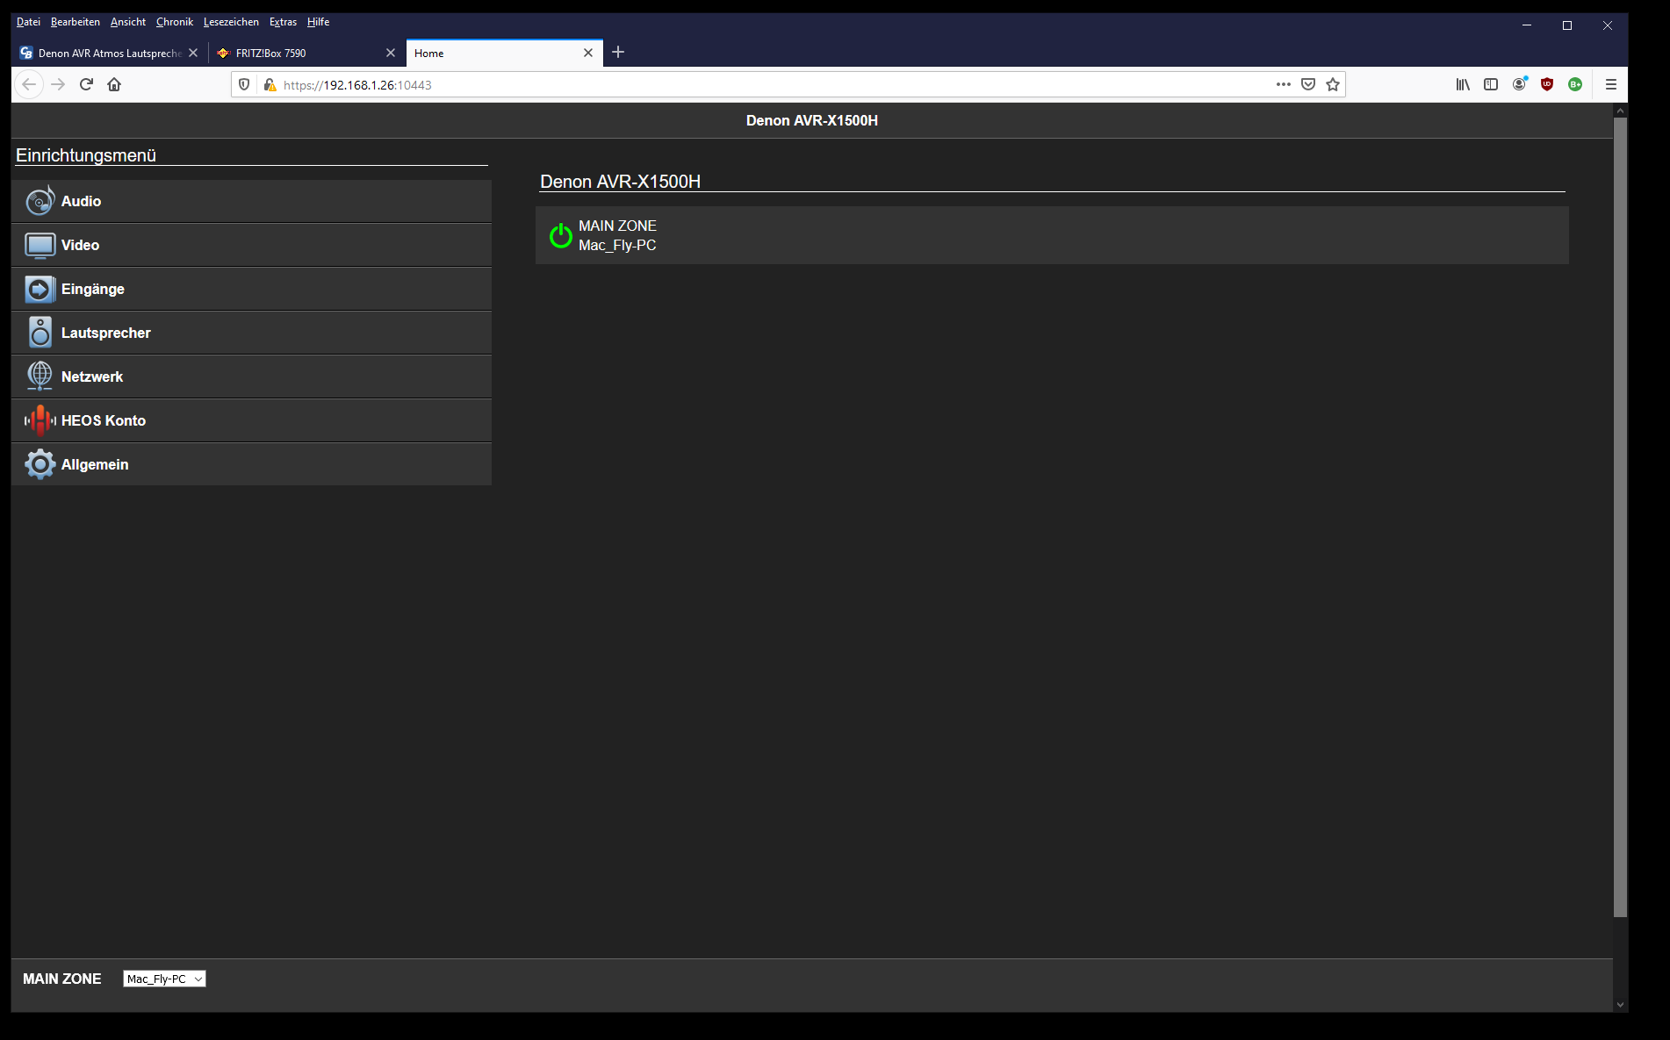Save page to Pocket

coord(1308,84)
